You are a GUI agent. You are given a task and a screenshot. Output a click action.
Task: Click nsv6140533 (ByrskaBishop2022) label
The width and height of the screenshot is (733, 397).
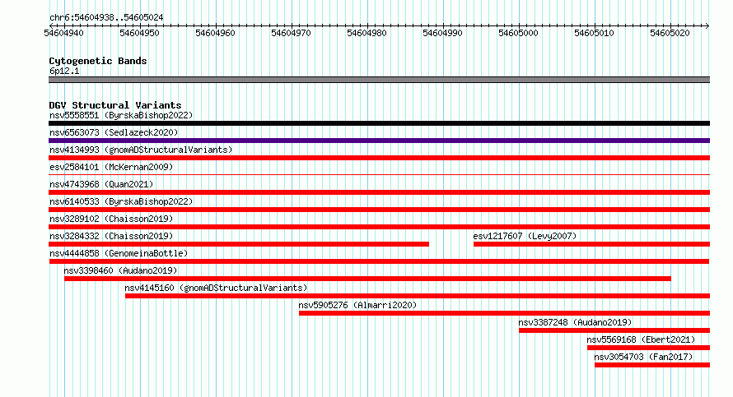121,201
